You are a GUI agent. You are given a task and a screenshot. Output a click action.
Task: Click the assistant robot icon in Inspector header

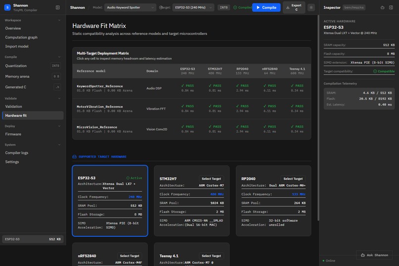(x=382, y=7)
